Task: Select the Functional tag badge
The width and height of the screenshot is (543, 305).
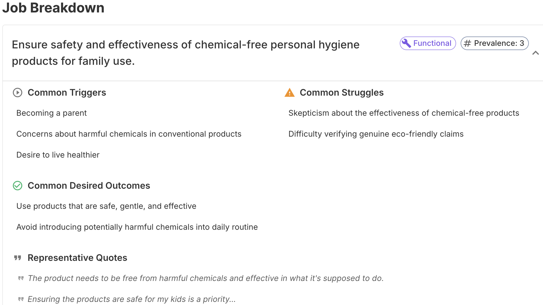Action: tap(427, 43)
